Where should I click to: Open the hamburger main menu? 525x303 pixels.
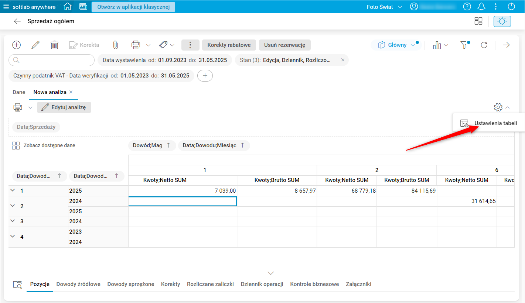pyautogui.click(x=6, y=7)
